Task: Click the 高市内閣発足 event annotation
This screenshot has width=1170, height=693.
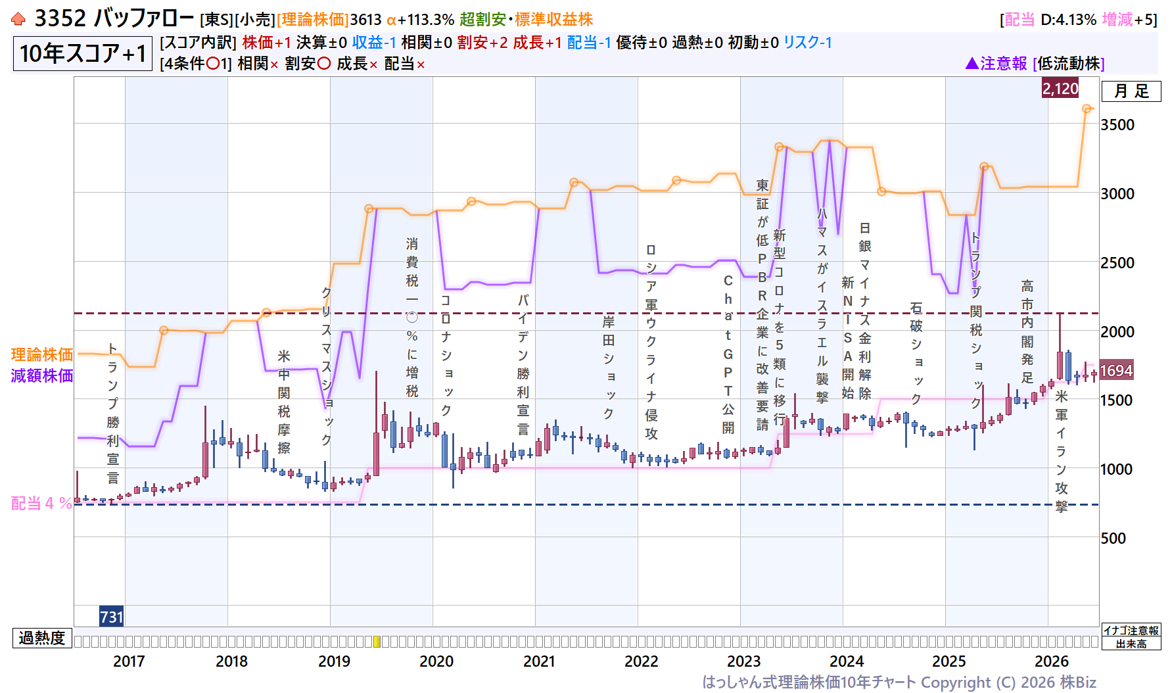Action: 1027,332
